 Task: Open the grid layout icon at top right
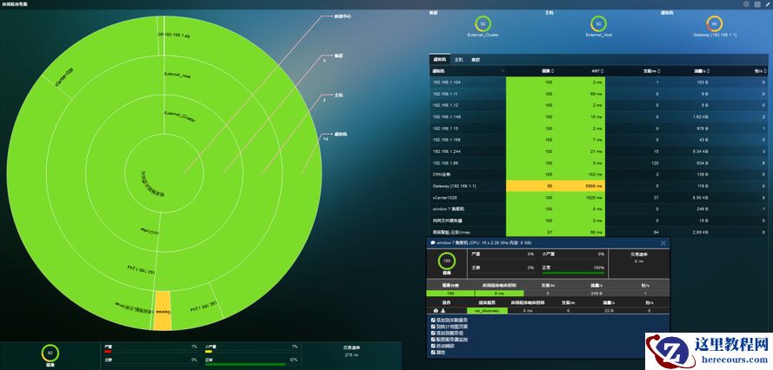757,4
